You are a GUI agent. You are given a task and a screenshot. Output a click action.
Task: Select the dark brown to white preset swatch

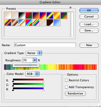pos(50,23)
